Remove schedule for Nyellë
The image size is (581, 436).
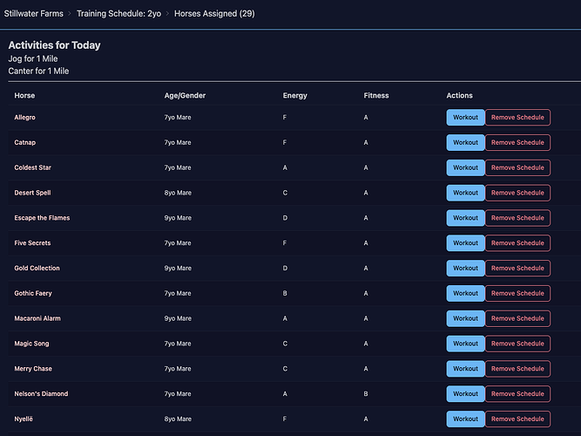[x=517, y=419]
